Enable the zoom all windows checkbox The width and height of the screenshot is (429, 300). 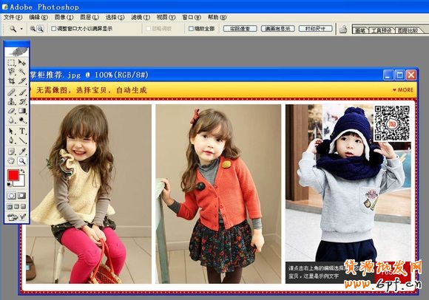191,28
